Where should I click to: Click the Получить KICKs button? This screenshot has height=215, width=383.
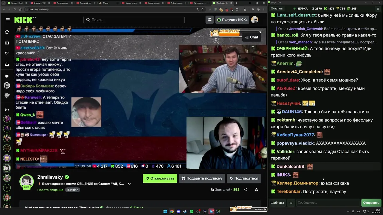click(232, 20)
